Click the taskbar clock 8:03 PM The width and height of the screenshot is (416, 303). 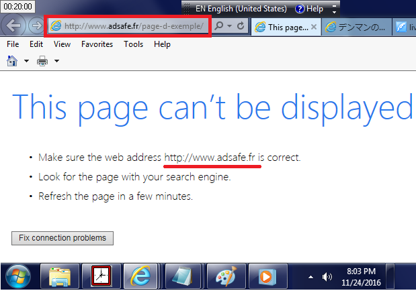coord(361,277)
